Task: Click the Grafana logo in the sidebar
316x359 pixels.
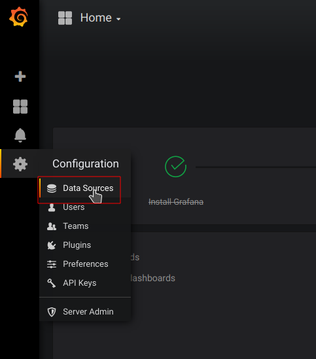Action: pos(18,17)
